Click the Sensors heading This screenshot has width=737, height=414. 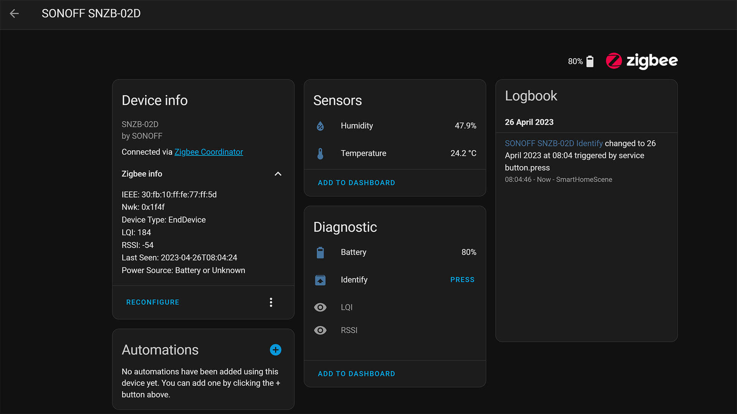337,100
